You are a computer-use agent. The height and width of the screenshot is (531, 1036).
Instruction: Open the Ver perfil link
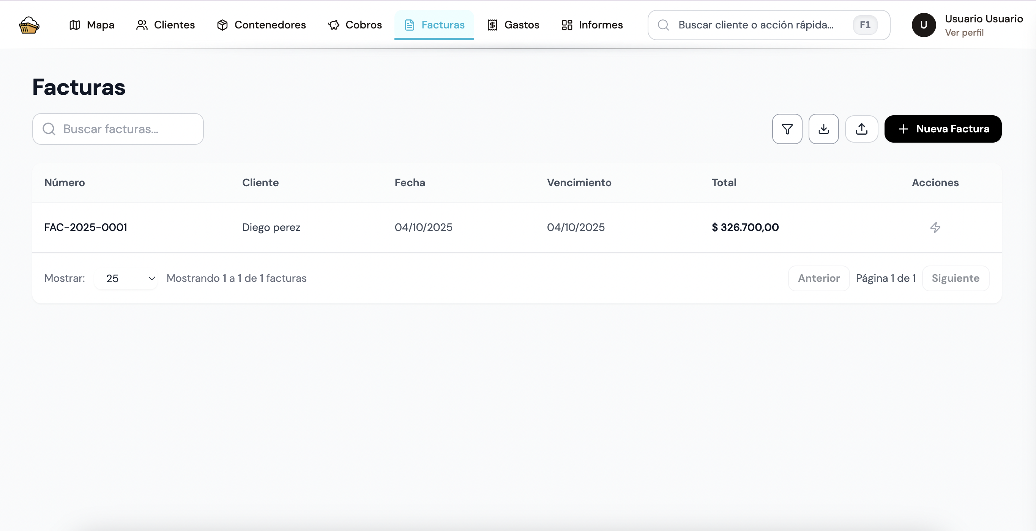(x=964, y=33)
